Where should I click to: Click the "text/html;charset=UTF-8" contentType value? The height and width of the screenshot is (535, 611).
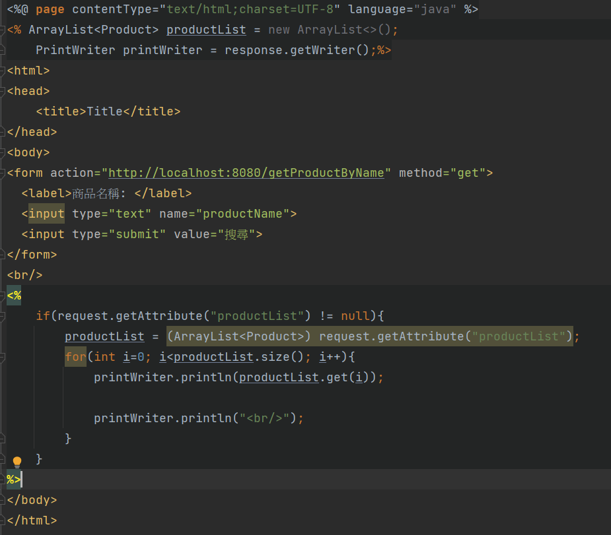coord(250,9)
